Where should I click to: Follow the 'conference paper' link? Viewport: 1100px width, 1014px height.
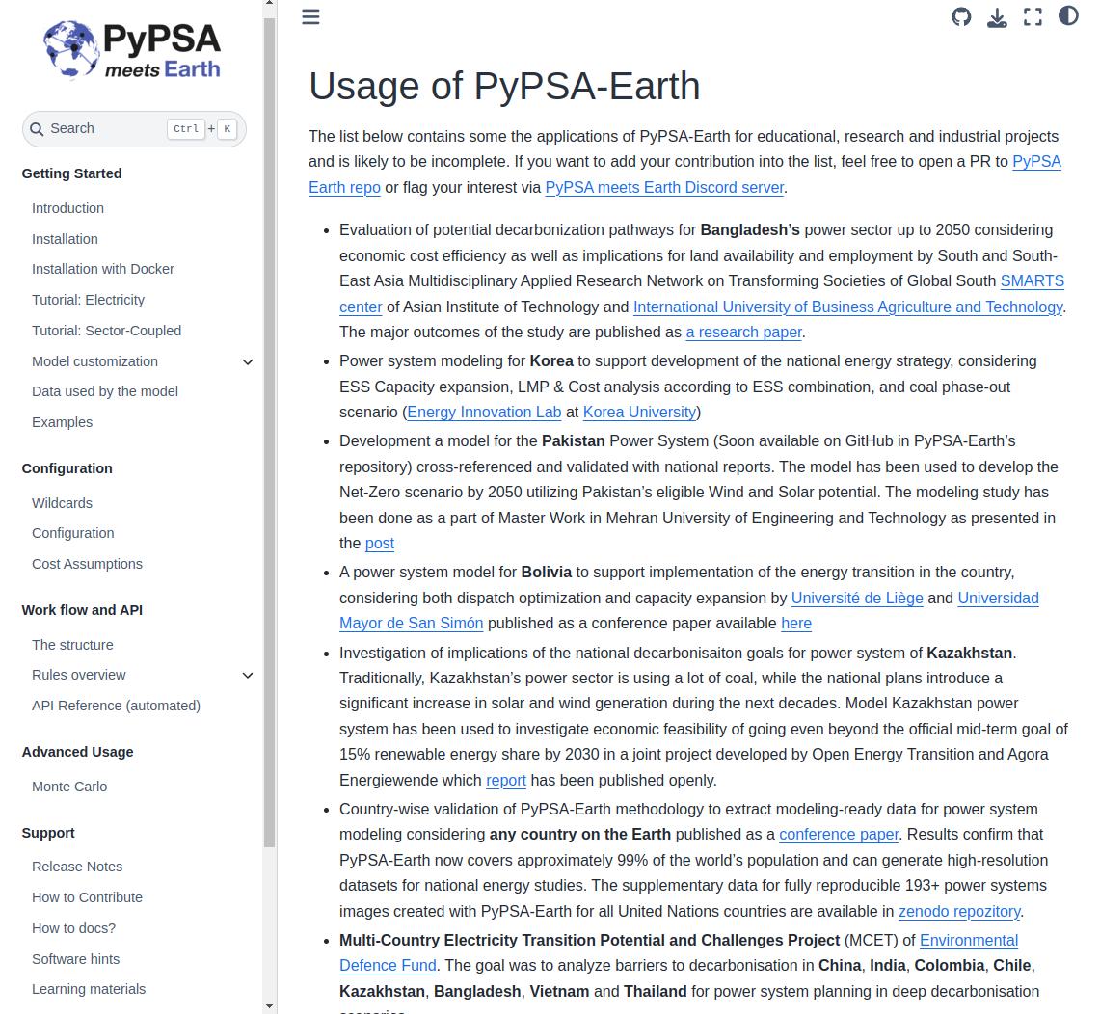(x=839, y=835)
